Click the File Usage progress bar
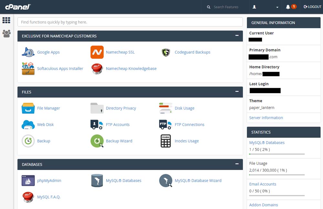The image size is (323, 209). [x=277, y=175]
